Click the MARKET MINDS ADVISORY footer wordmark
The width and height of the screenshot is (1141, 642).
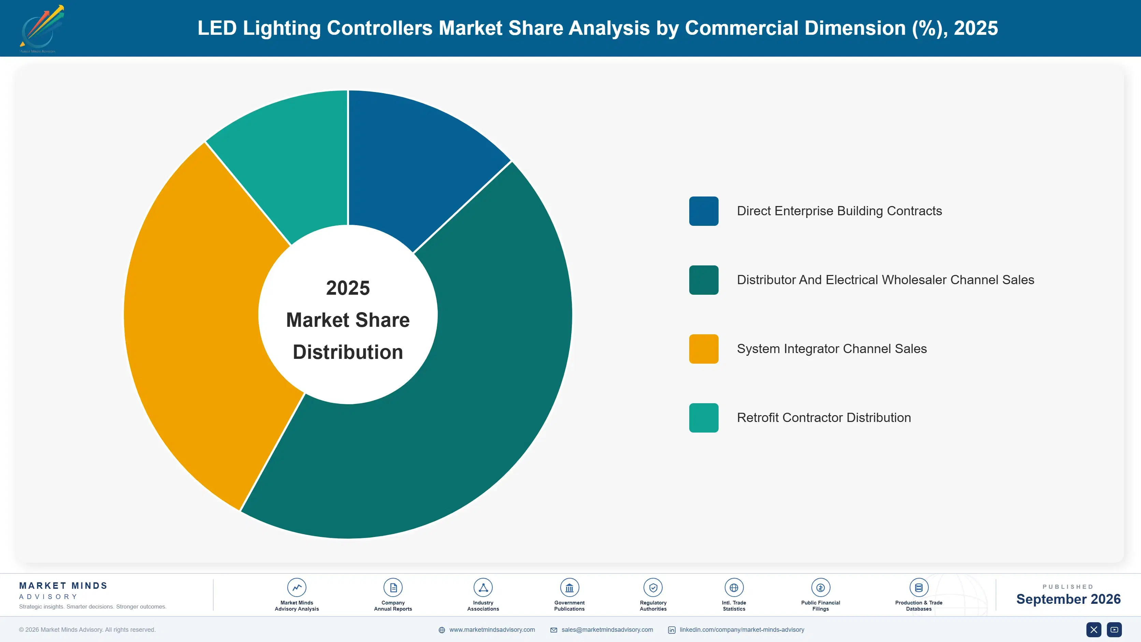click(63, 590)
